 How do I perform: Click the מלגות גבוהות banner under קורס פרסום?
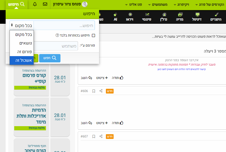[x=30, y=88]
